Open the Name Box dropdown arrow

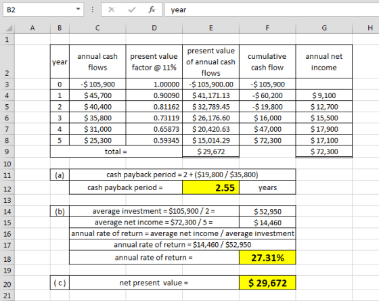click(78, 9)
